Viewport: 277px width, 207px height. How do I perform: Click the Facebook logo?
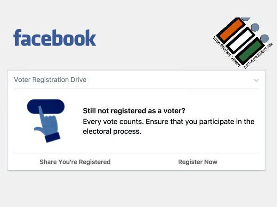(54, 38)
